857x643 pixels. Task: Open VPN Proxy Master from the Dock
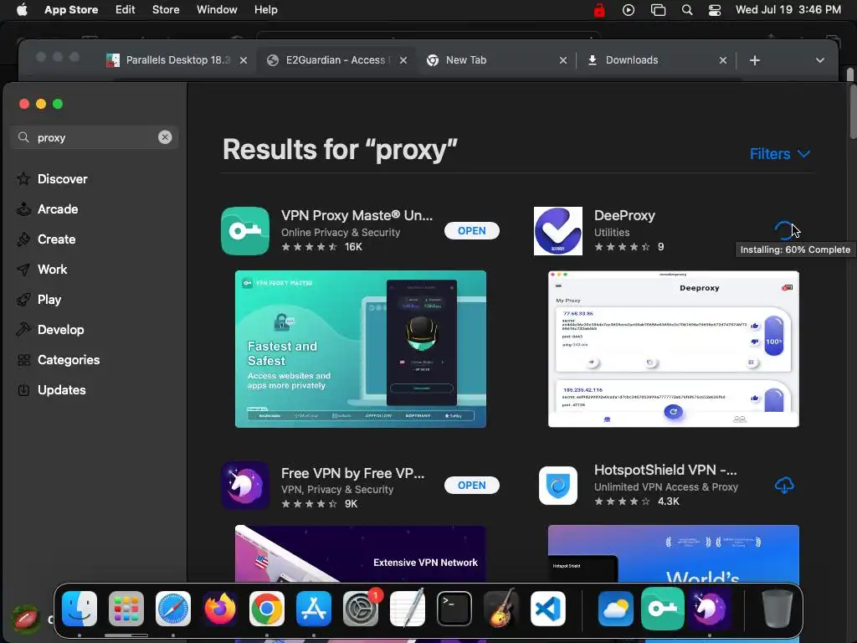pos(663,609)
